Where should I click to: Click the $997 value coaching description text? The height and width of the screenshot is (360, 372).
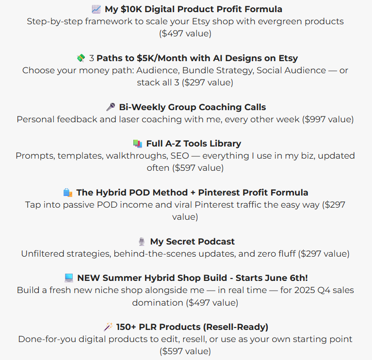(x=185, y=119)
